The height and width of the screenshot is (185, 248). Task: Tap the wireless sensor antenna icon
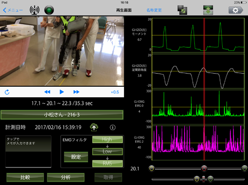[34, 10]
